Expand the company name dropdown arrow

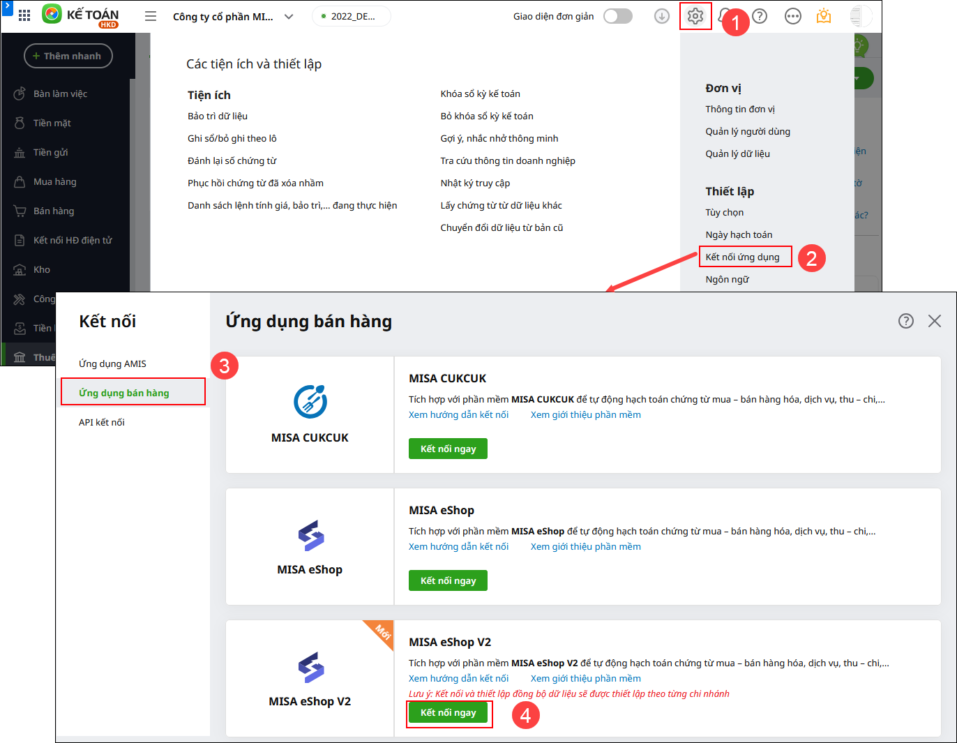[x=289, y=17]
